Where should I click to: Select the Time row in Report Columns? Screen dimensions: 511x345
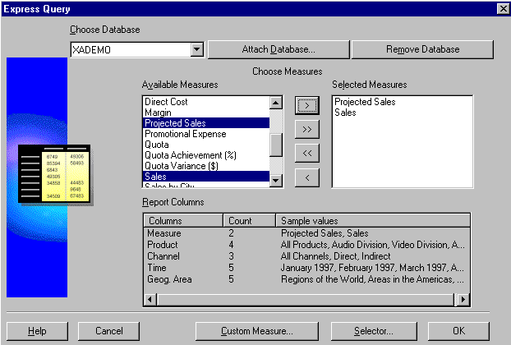306,268
